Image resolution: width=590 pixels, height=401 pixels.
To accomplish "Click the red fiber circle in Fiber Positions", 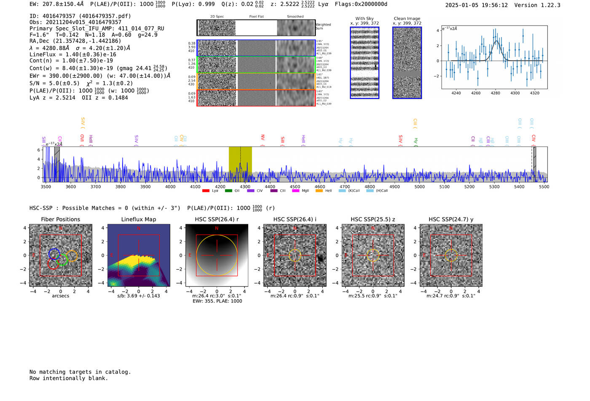I will pyautogui.click(x=53, y=263).
